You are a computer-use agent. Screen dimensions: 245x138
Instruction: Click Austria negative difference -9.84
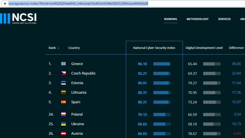pos(237,134)
